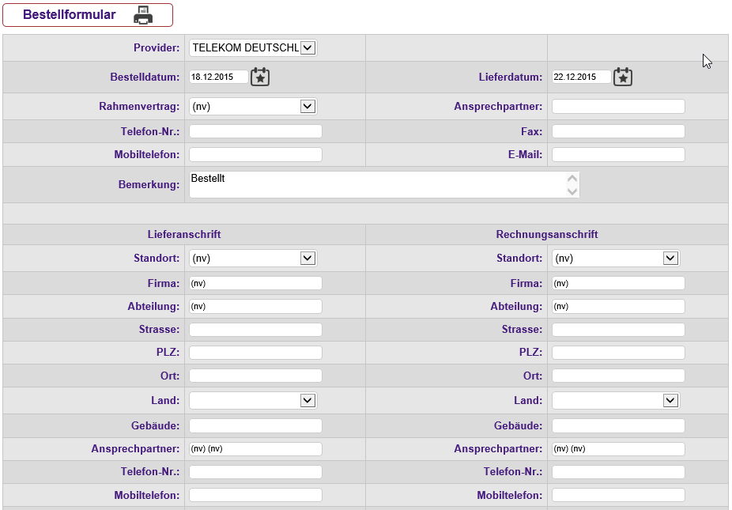Expand the Lieferanschrift Standort dropdown

pos(308,258)
